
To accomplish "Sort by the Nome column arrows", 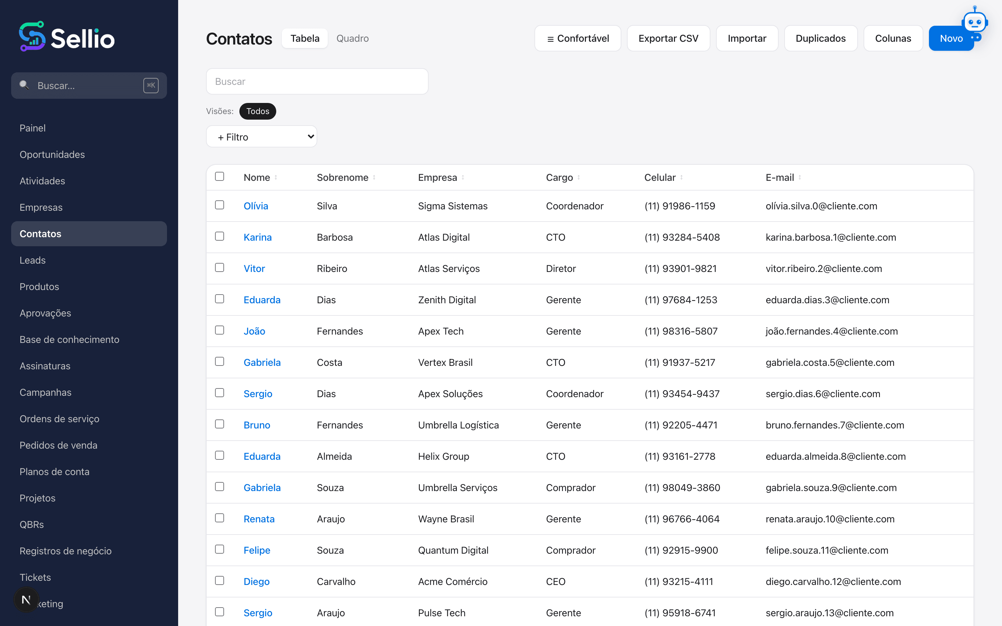I will coord(276,178).
